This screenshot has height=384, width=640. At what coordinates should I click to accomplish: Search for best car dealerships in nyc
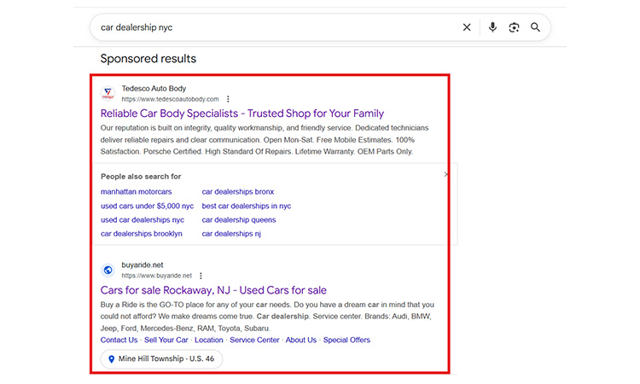click(247, 206)
